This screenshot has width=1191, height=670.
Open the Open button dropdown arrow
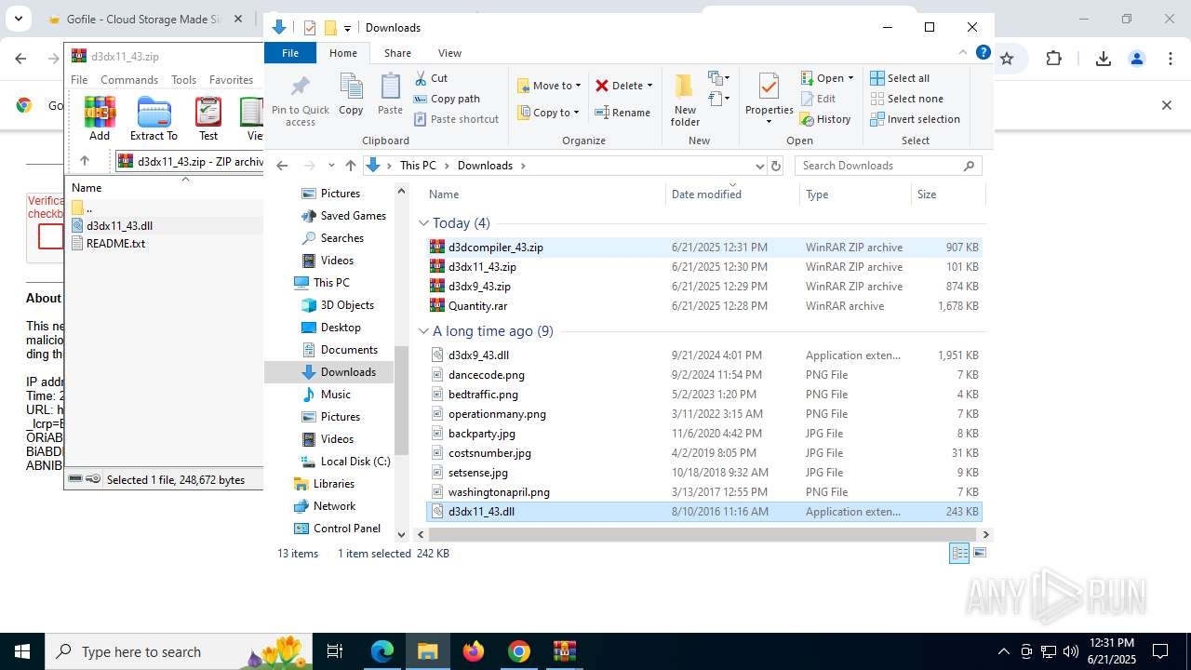click(850, 78)
